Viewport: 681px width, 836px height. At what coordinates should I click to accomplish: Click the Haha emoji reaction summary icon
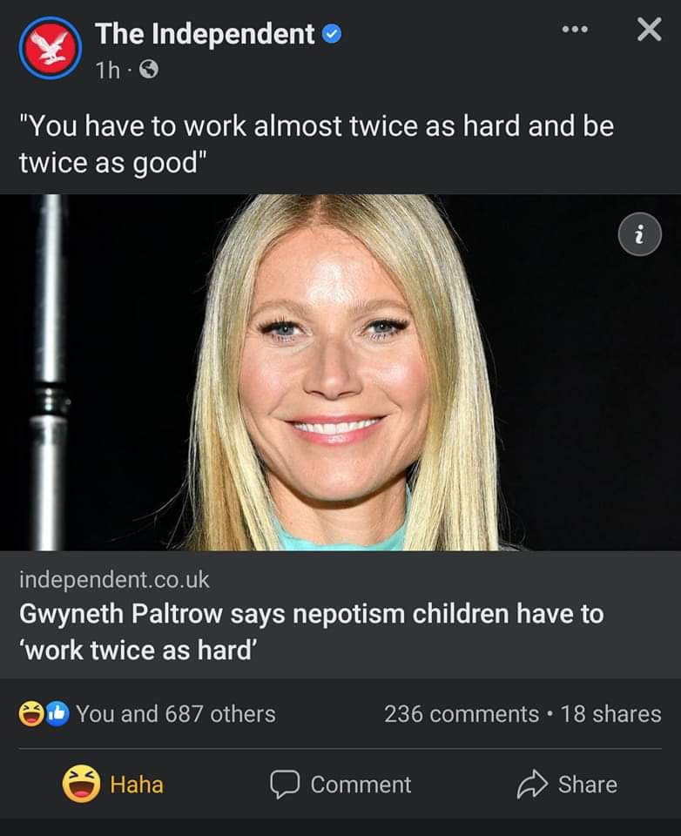click(31, 714)
